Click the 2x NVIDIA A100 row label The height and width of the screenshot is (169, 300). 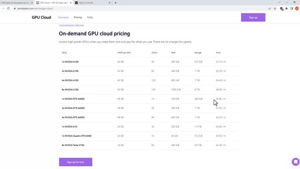click(x=70, y=71)
